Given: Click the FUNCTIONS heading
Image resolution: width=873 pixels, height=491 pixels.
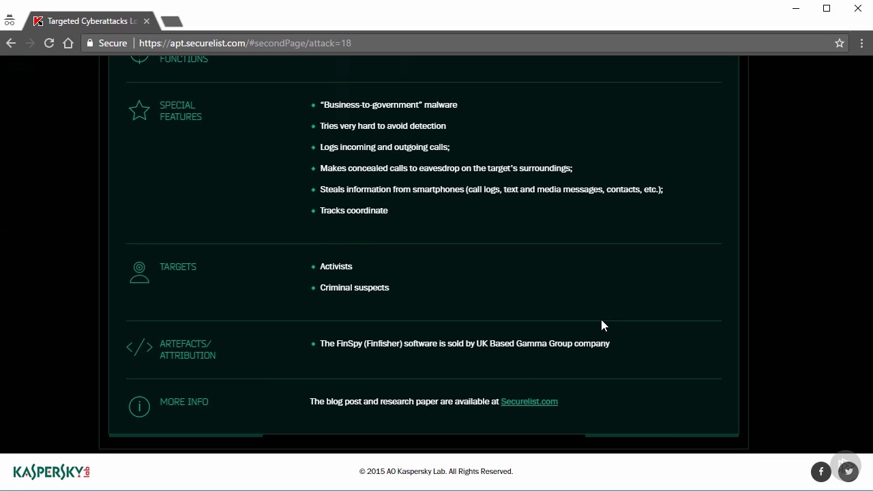Looking at the screenshot, I should 184,59.
